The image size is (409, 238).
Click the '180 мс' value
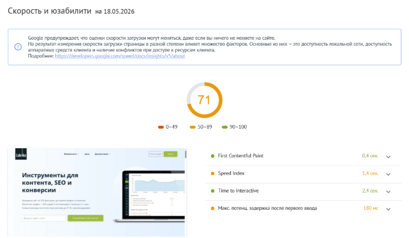[x=371, y=208]
